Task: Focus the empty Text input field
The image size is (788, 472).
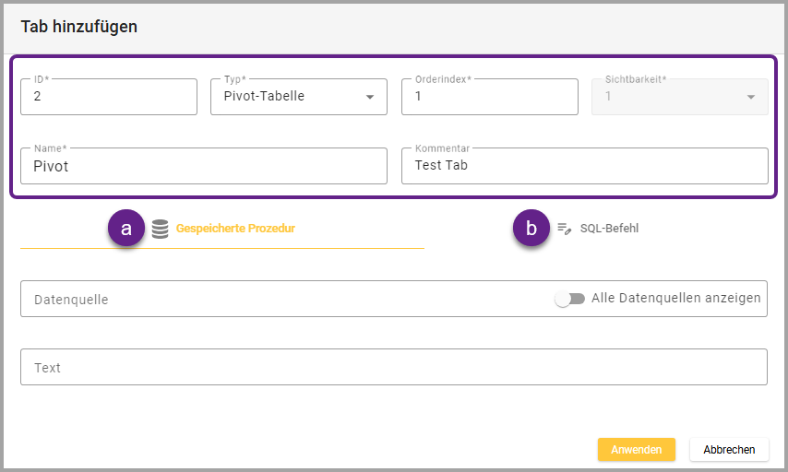Action: [x=393, y=367]
